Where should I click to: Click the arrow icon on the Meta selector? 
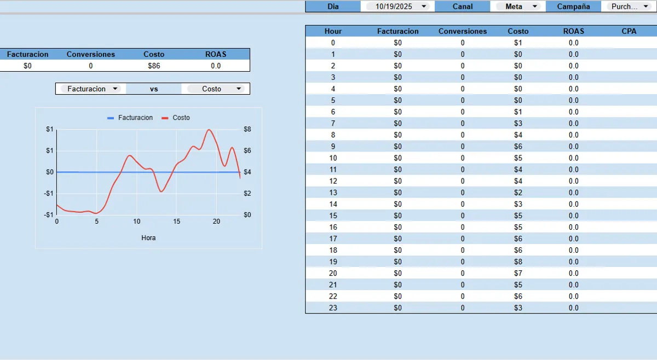coord(535,6)
